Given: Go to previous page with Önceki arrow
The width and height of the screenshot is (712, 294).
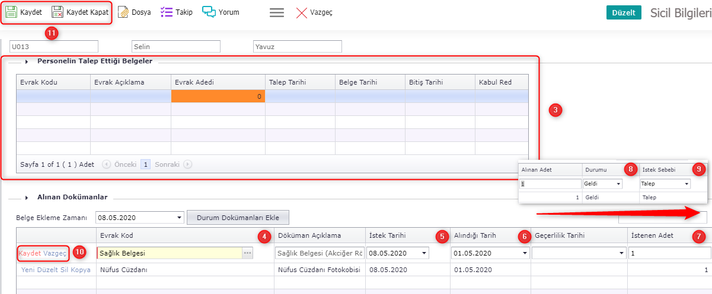Looking at the screenshot, I should (x=107, y=164).
